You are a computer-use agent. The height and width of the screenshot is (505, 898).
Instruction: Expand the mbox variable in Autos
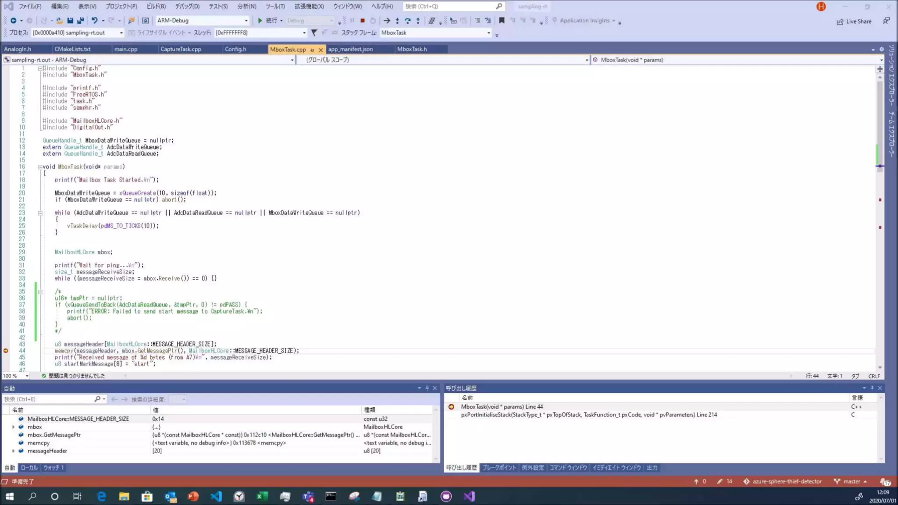coord(13,427)
